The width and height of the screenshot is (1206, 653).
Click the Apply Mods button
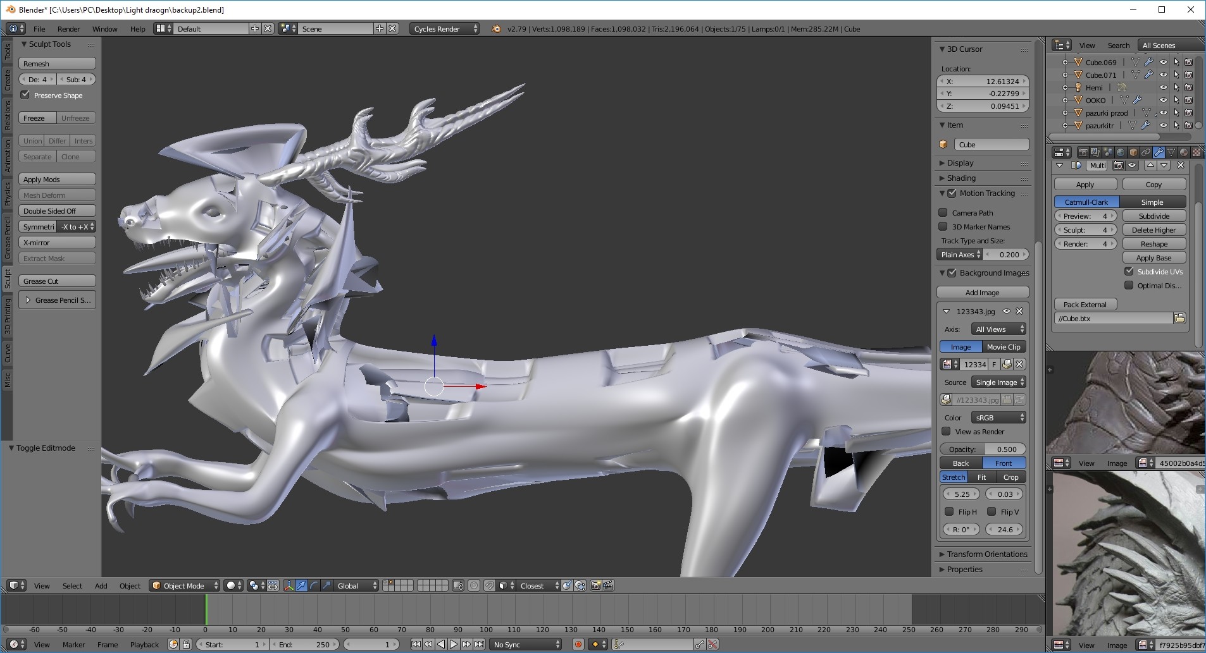point(57,180)
